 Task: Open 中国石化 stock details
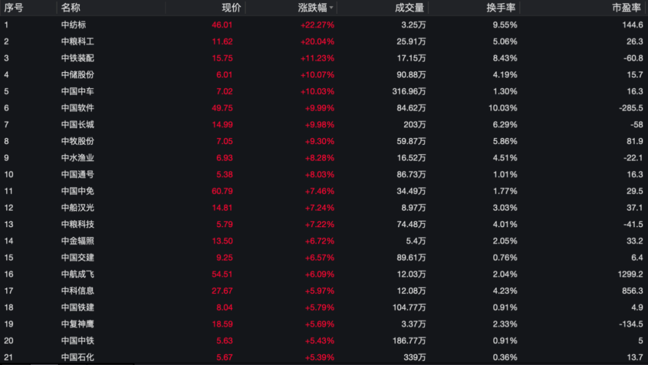(x=77, y=357)
